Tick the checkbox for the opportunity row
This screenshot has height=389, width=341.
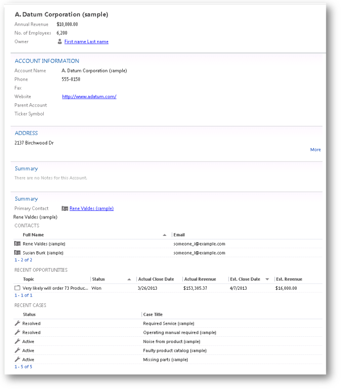pyautogui.click(x=17, y=288)
